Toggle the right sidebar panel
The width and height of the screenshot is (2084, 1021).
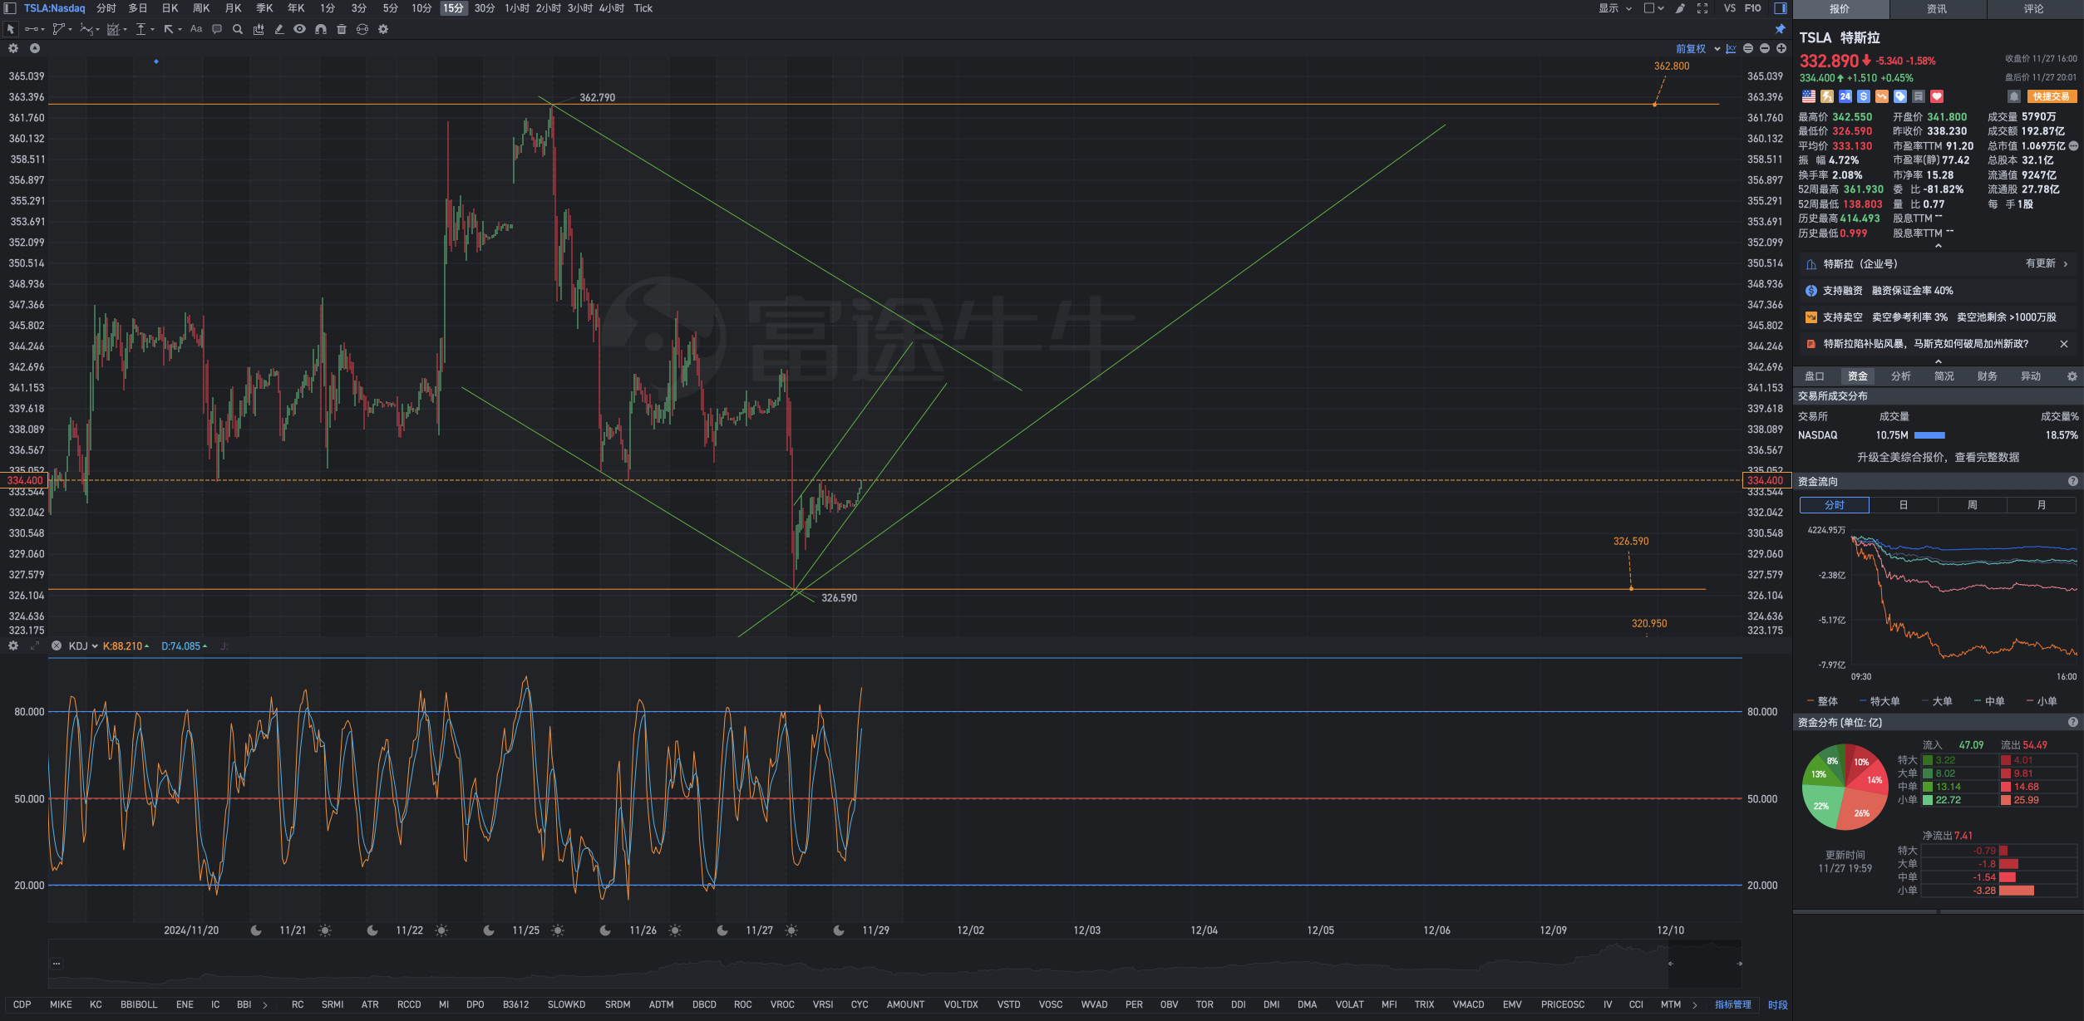click(1781, 8)
